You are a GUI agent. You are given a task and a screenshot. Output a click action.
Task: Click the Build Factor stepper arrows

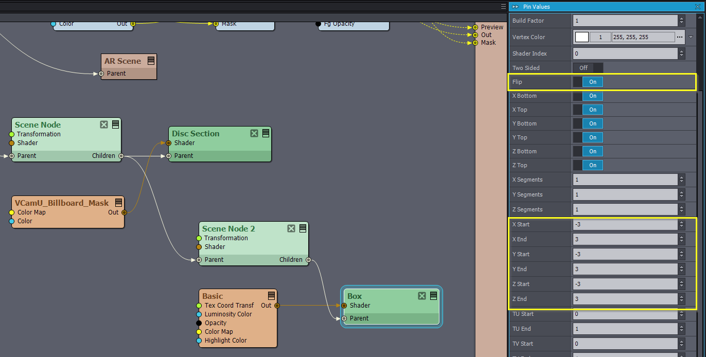point(682,21)
